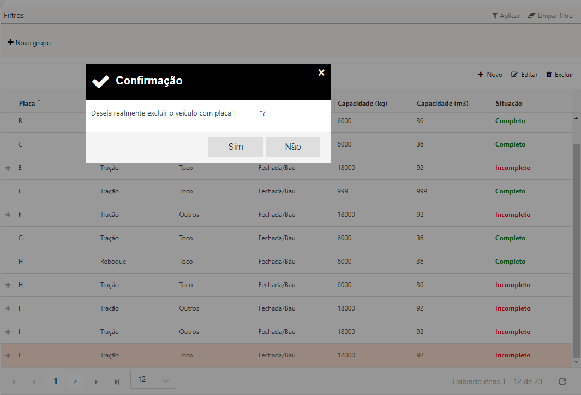
Task: Click the Situação column header
Action: [508, 104]
